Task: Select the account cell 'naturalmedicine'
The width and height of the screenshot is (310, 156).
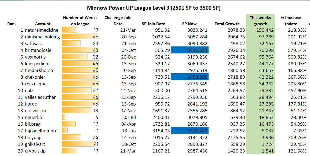Action: click(42, 30)
